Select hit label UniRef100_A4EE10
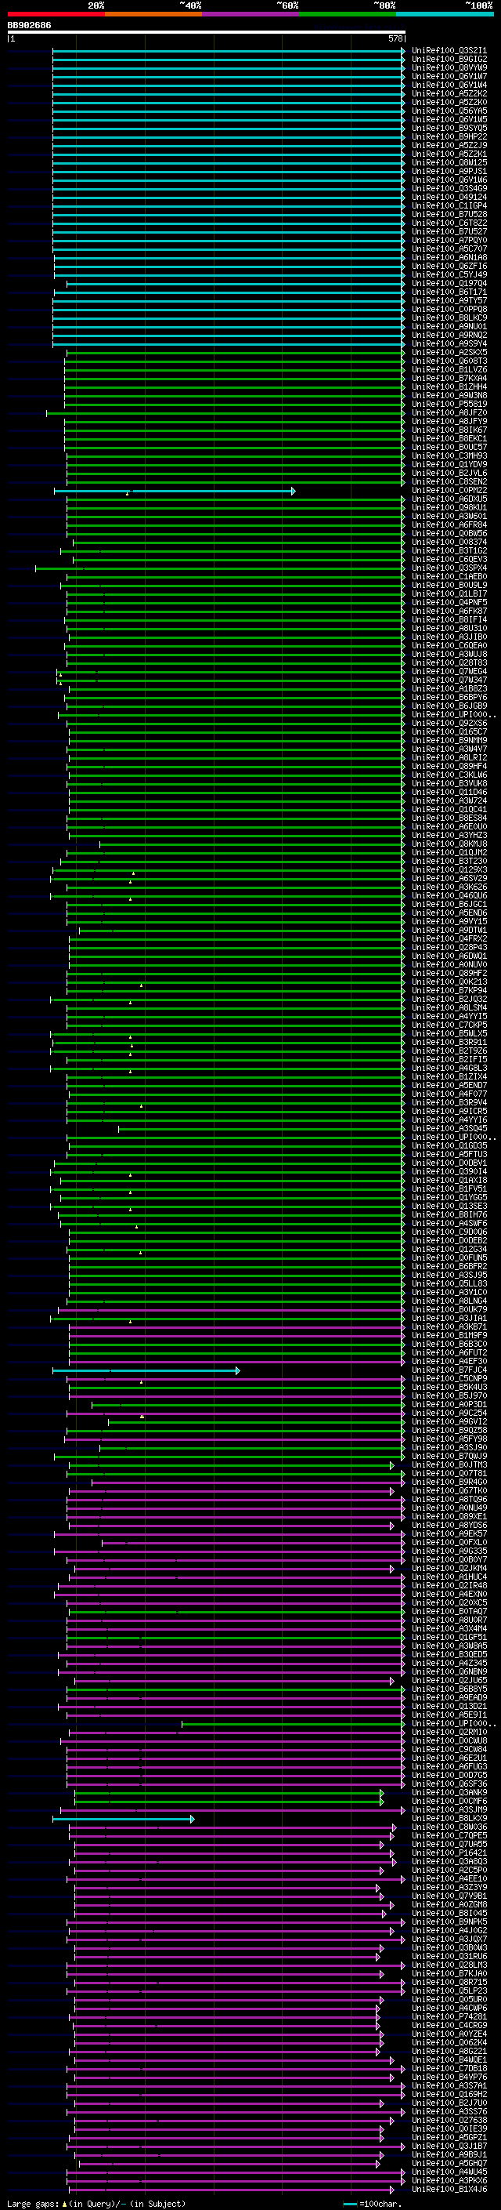 pos(449,1879)
